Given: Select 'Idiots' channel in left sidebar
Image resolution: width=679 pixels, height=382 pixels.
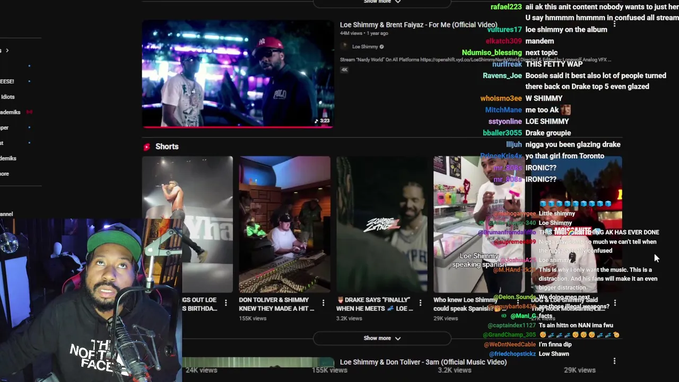Looking at the screenshot, I should 7,97.
